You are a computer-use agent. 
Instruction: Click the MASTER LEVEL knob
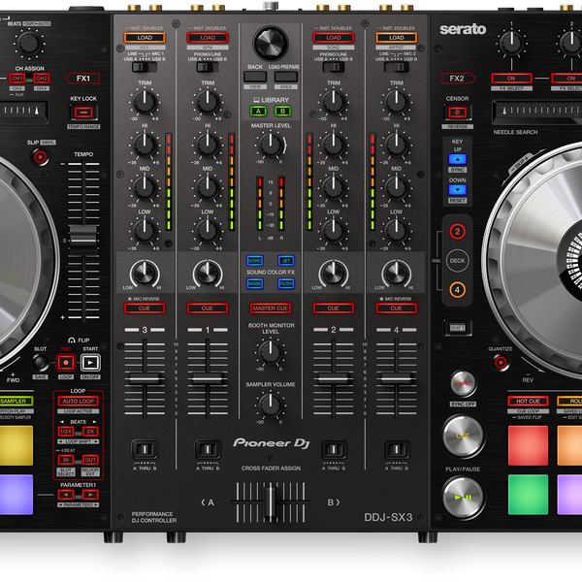pyautogui.click(x=271, y=145)
